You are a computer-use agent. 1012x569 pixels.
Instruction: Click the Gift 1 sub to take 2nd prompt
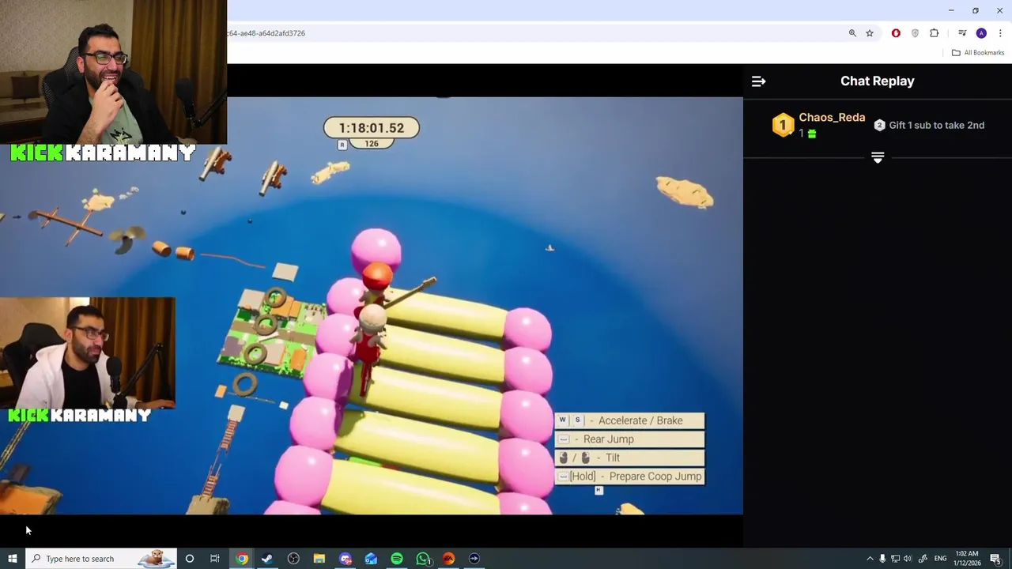pyautogui.click(x=929, y=125)
